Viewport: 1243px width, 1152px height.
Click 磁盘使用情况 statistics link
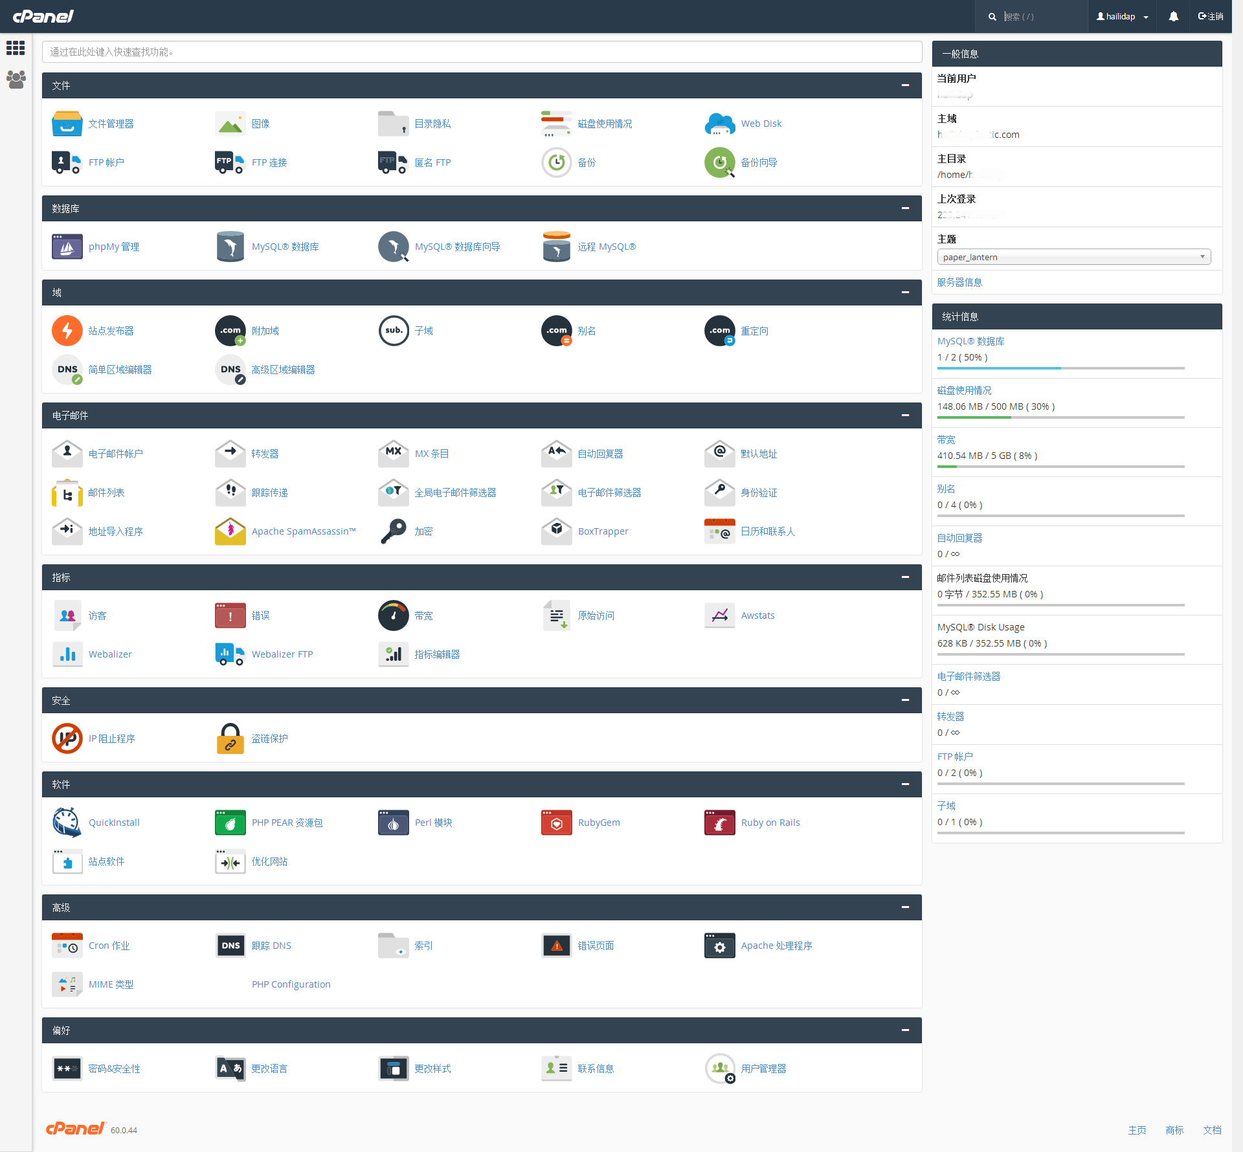pos(966,389)
